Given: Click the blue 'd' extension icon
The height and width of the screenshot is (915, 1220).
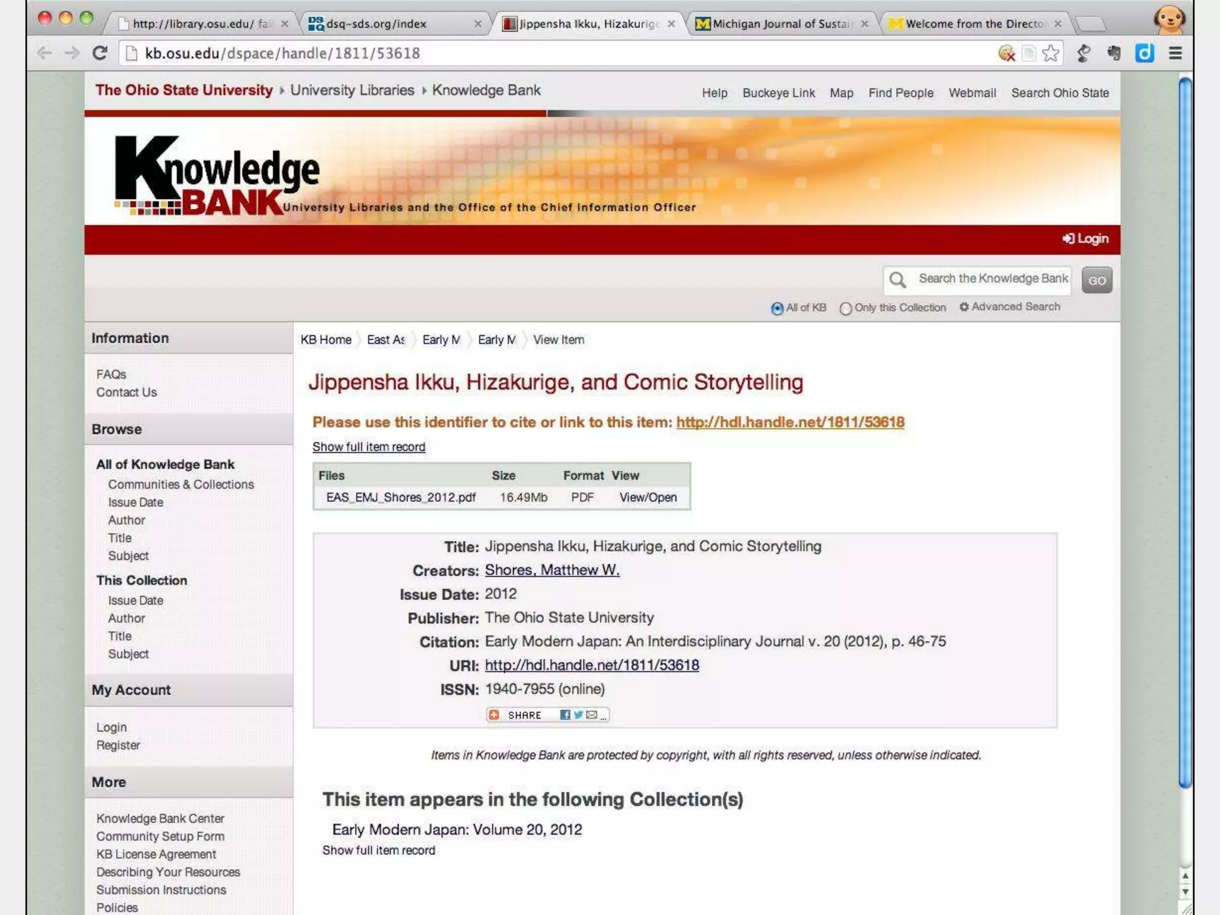Looking at the screenshot, I should [x=1144, y=54].
